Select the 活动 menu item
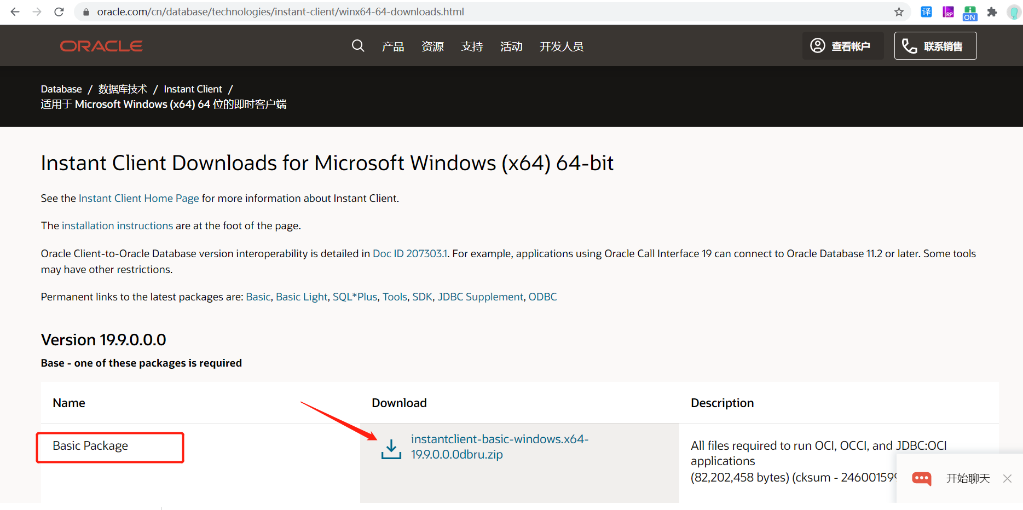Viewport: 1023px width, 510px height. (x=511, y=47)
